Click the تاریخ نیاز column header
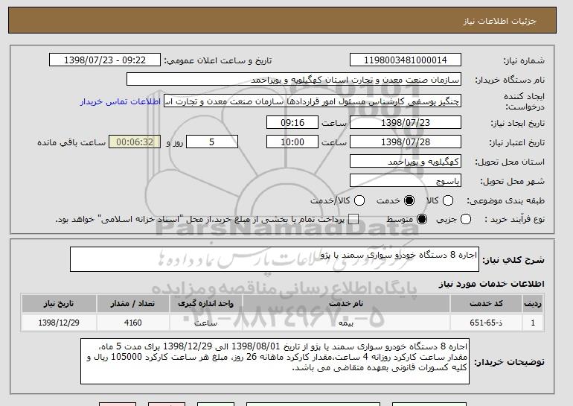Screen dimensions: 573x406 59,304
